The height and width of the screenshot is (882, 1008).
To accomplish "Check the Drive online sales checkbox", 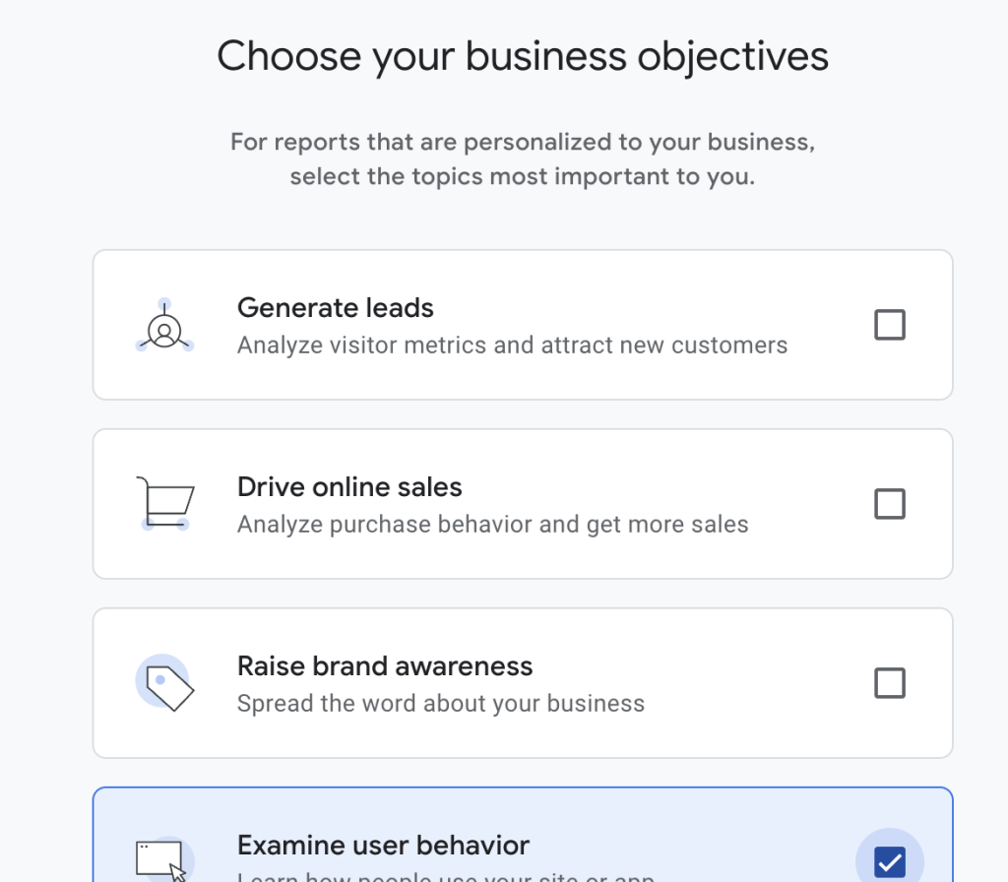I will pyautogui.click(x=890, y=504).
